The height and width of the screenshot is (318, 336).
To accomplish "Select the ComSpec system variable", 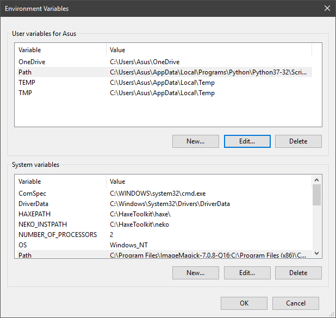I will click(x=32, y=194).
